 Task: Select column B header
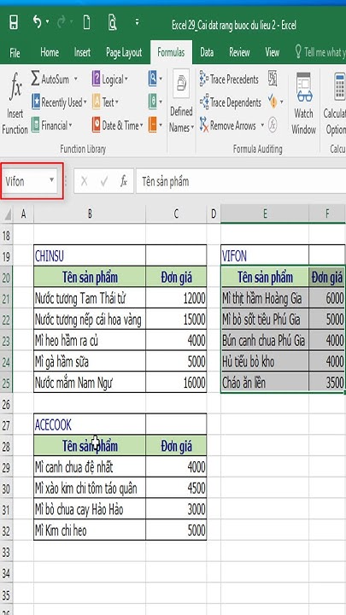(90, 214)
